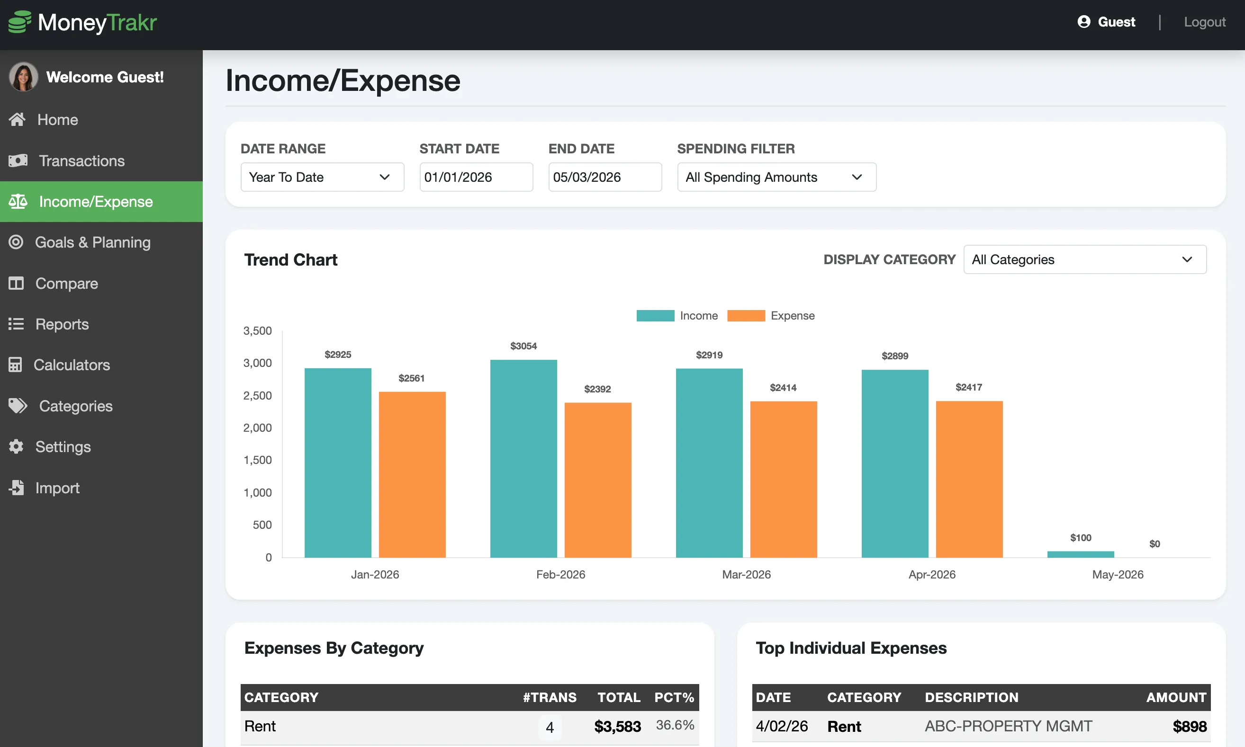Click ABC-PROPERTY MGMT description
The image size is (1245, 747).
pos(1009,726)
